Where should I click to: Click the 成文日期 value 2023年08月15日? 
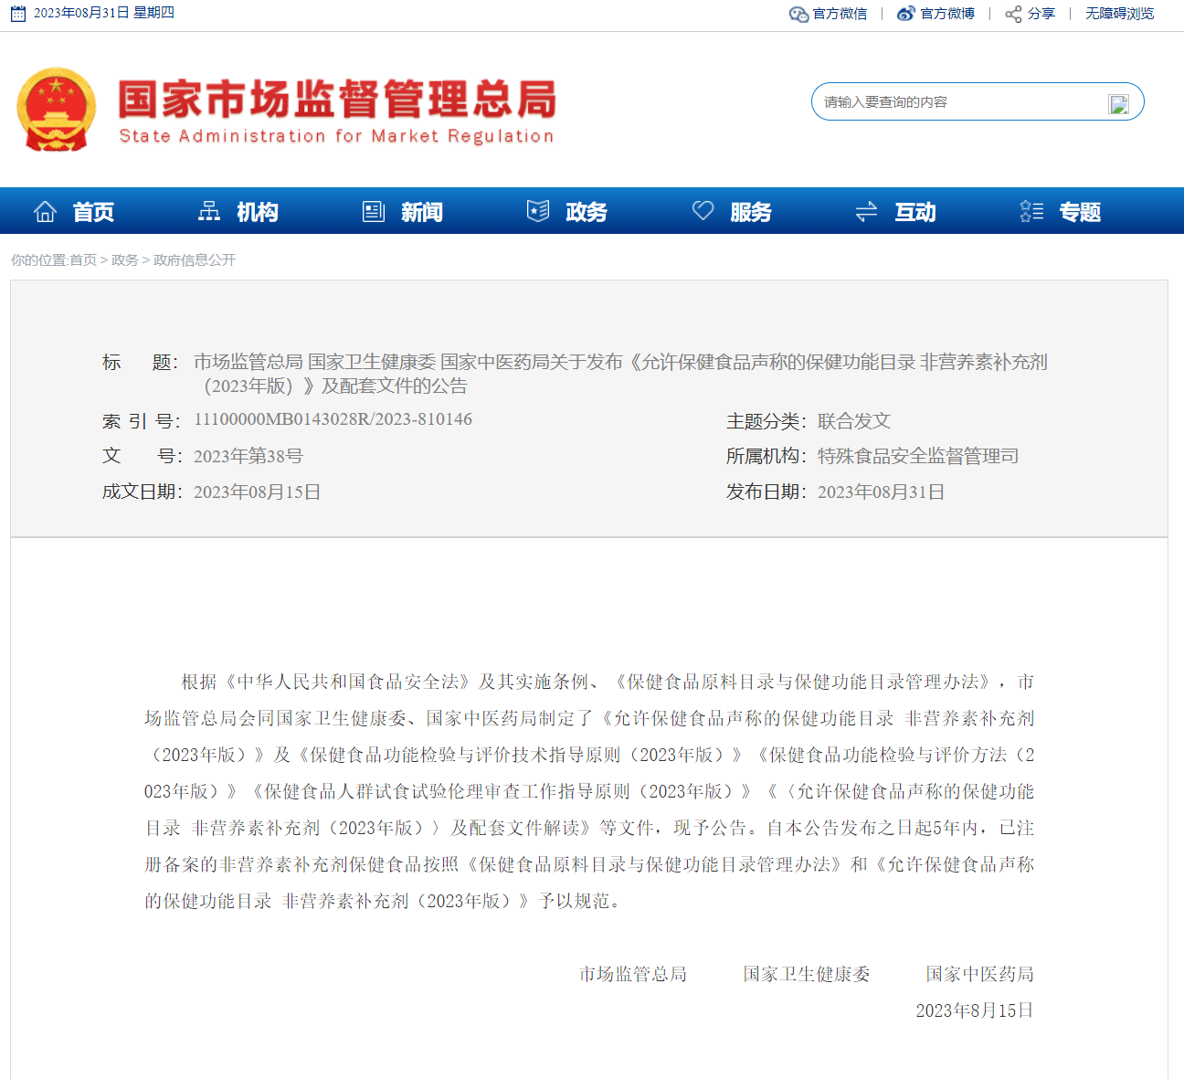[x=258, y=492]
